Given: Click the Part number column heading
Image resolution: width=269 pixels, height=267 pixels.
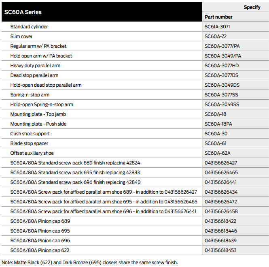Looking at the screenshot, I should point(218,17).
